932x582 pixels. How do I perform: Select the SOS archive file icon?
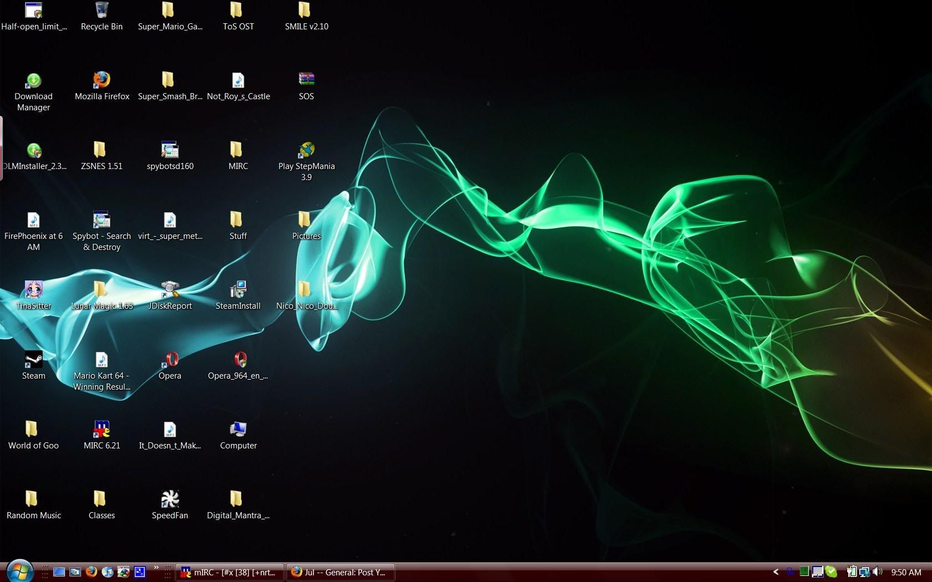(x=306, y=80)
